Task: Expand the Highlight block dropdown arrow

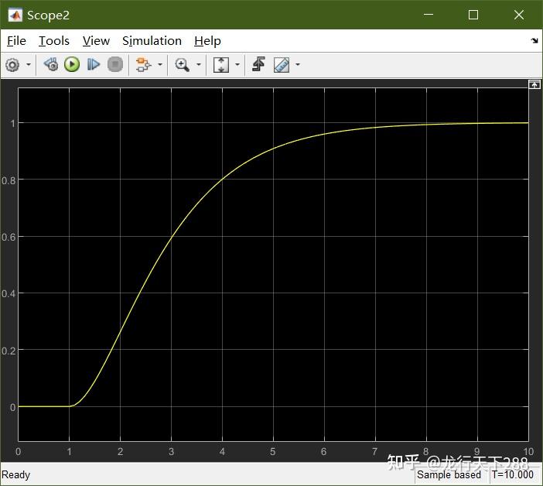Action: click(x=160, y=65)
